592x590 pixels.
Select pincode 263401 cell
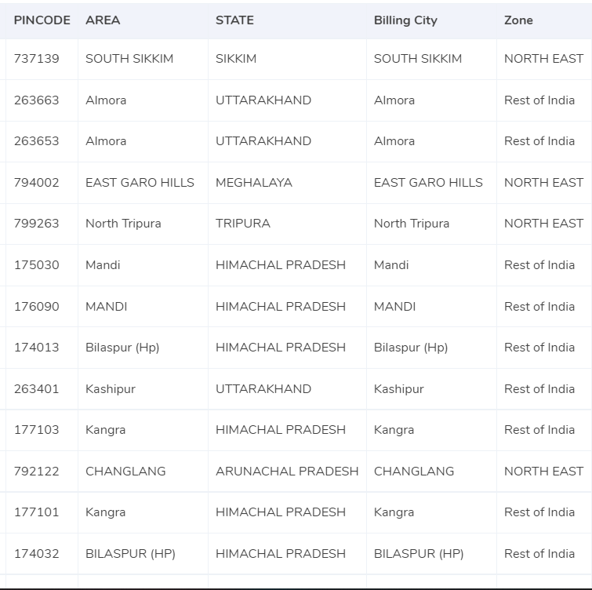click(42, 389)
